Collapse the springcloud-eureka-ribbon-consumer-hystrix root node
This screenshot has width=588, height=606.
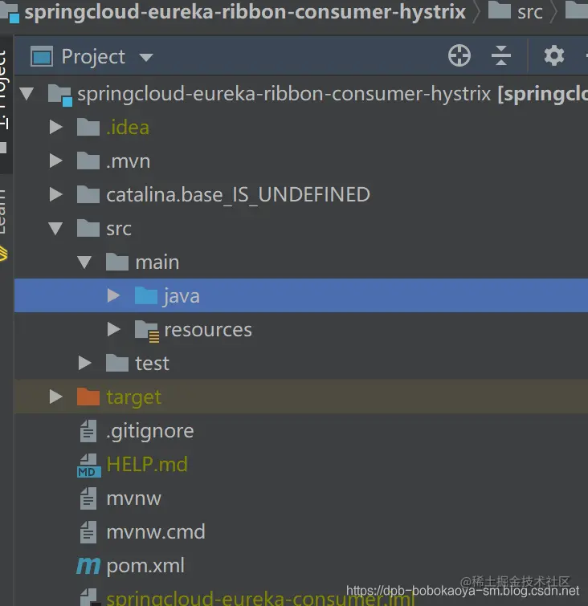pyautogui.click(x=27, y=94)
